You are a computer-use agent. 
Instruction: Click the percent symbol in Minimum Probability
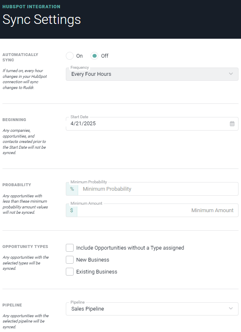pyautogui.click(x=72, y=189)
